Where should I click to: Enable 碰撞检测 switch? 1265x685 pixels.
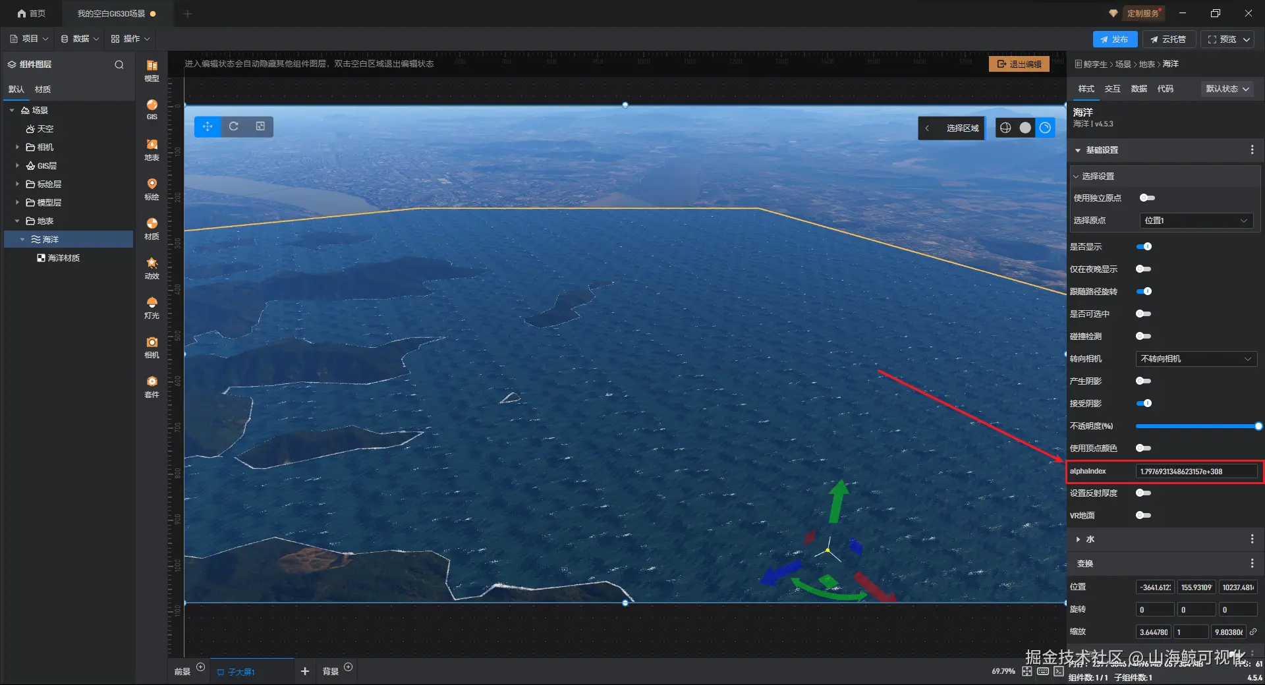click(x=1144, y=336)
